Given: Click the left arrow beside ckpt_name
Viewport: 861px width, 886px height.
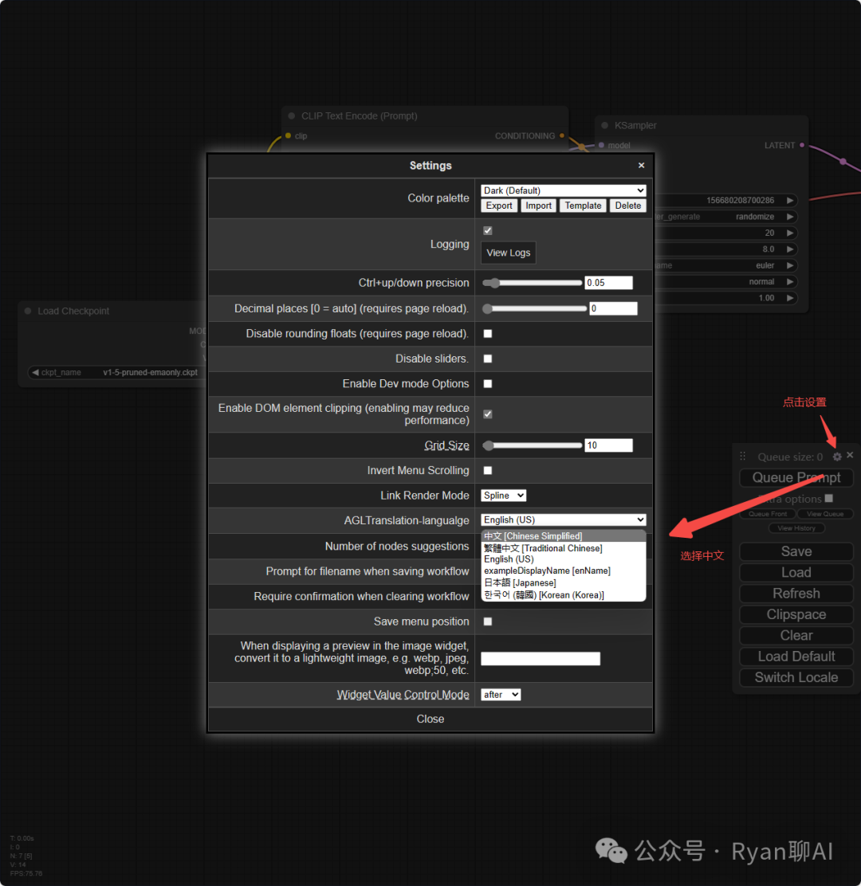Looking at the screenshot, I should click(x=35, y=372).
